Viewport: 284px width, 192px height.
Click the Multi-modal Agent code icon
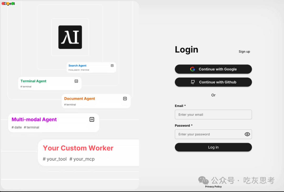point(92,119)
